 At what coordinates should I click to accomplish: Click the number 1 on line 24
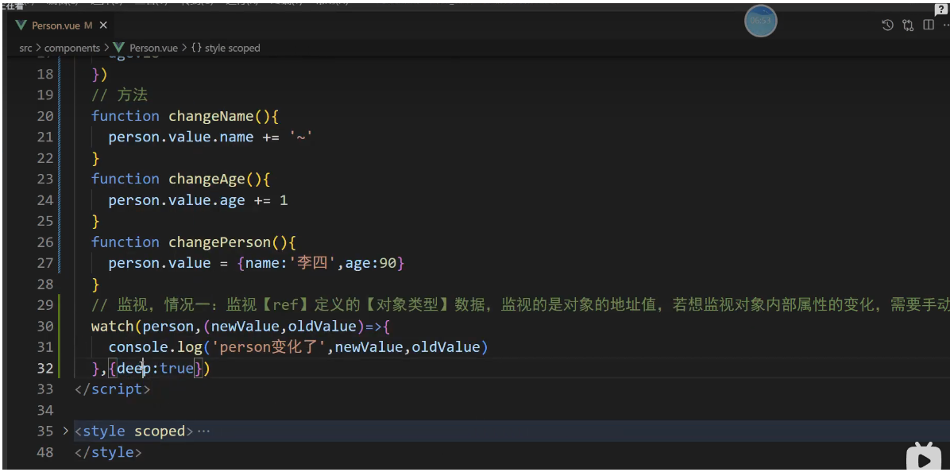[284, 200]
